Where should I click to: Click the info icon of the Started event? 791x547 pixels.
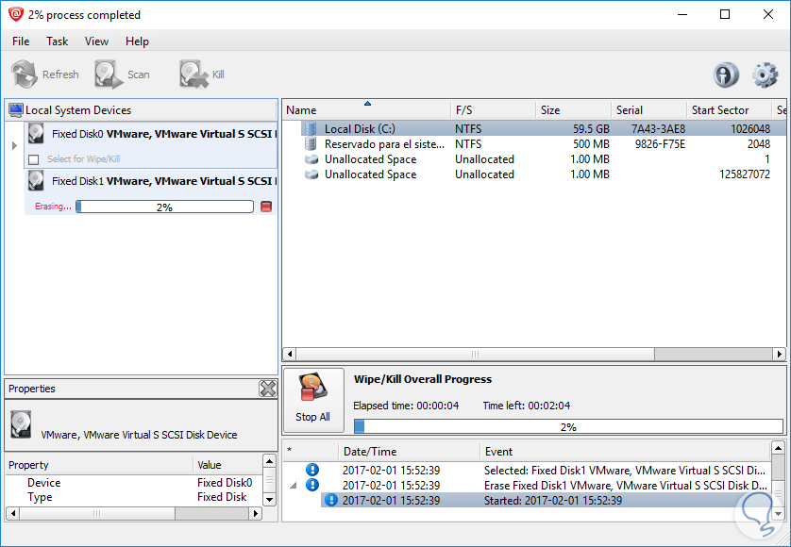pyautogui.click(x=331, y=500)
